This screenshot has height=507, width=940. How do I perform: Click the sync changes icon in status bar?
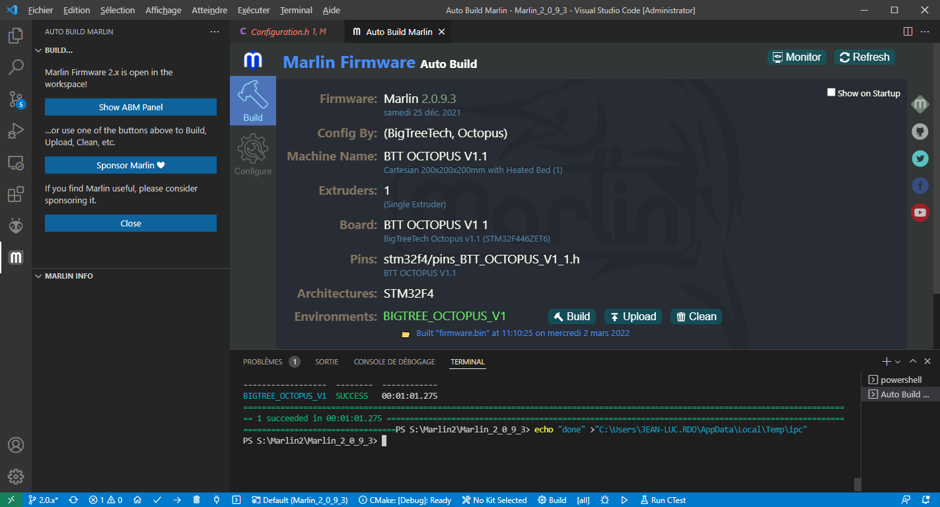tap(73, 500)
